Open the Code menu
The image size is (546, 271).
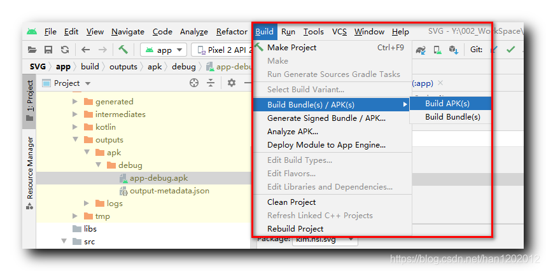[x=162, y=32]
